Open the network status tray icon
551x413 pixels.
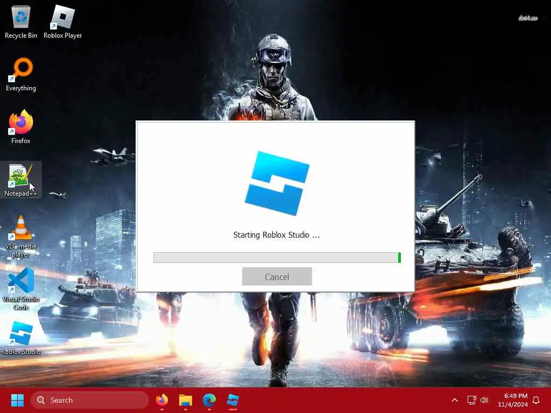[471, 400]
